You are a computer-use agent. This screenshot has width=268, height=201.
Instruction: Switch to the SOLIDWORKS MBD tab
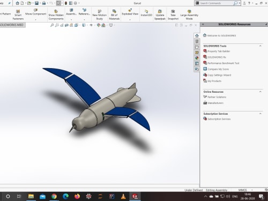12,25
